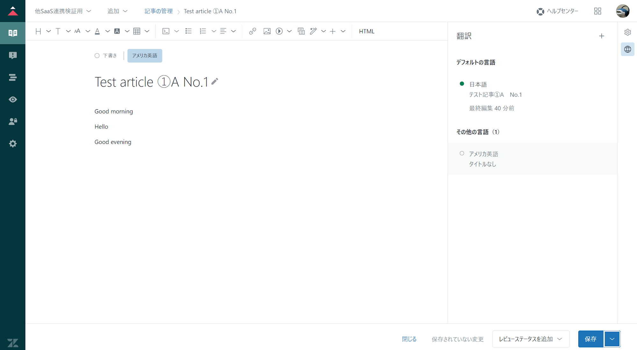Click the code block icon
The height and width of the screenshot is (350, 637).
pyautogui.click(x=166, y=31)
